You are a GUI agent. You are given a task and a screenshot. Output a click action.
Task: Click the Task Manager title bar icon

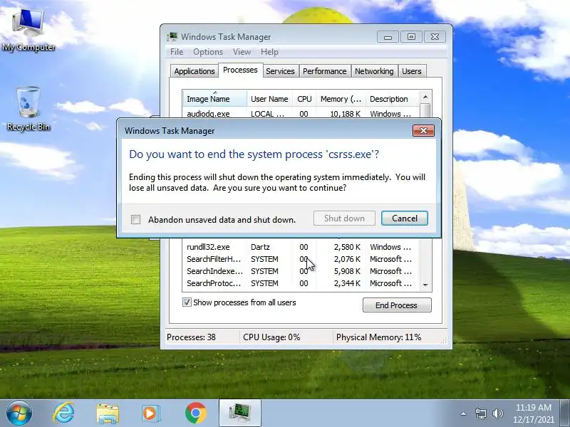pyautogui.click(x=172, y=37)
